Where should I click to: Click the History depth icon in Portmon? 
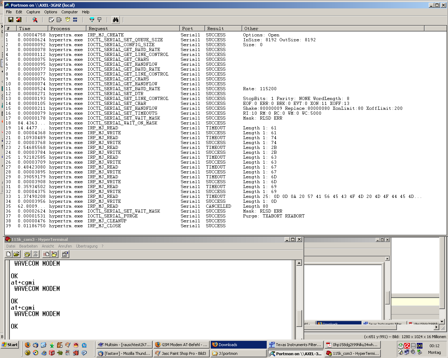99,20
